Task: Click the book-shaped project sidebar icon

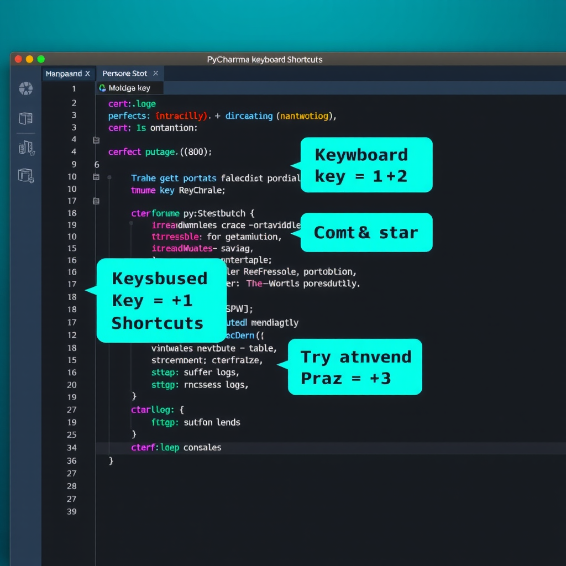Action: pyautogui.click(x=26, y=118)
